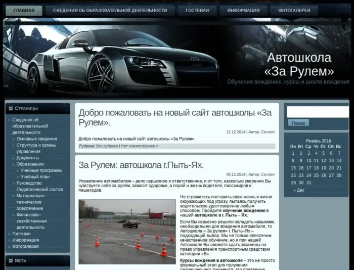Go to the ГОСТЕВАЯ navigation tab
354x270 pixels.
pos(197,10)
